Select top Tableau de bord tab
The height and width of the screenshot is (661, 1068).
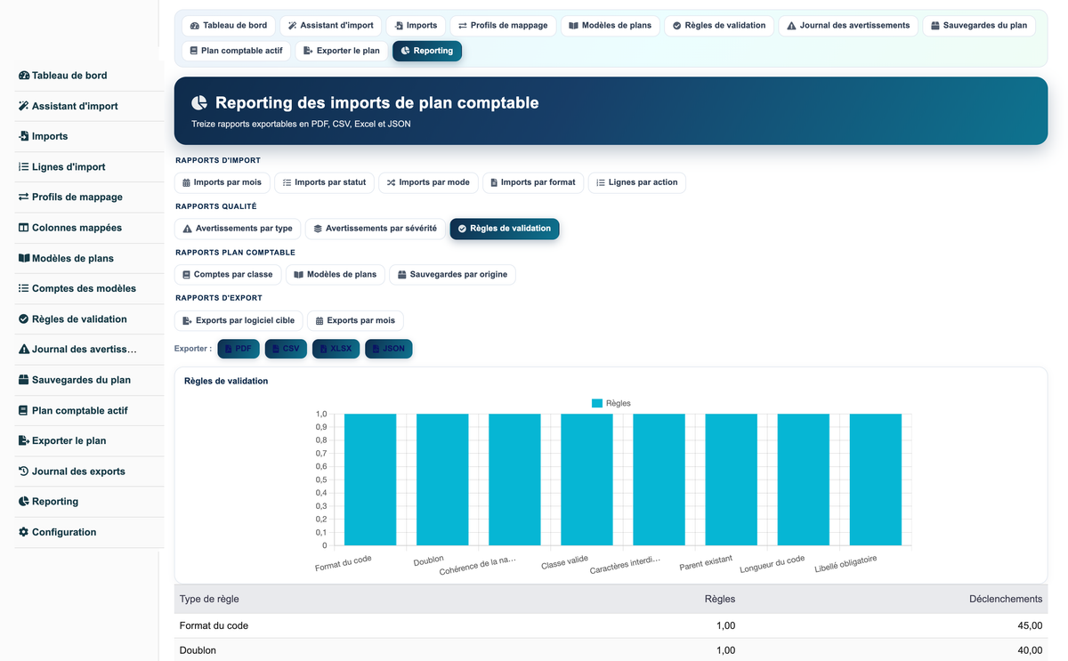tap(229, 26)
